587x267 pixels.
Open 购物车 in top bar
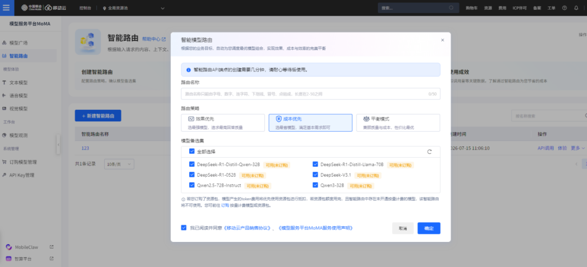472,8
